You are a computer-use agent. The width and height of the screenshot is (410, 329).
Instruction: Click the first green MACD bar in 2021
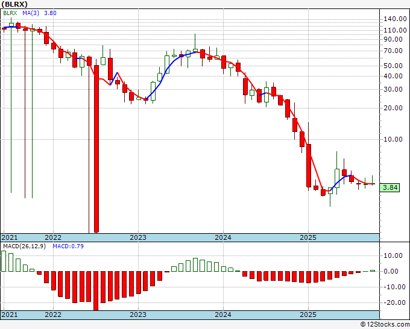pyautogui.click(x=4, y=261)
